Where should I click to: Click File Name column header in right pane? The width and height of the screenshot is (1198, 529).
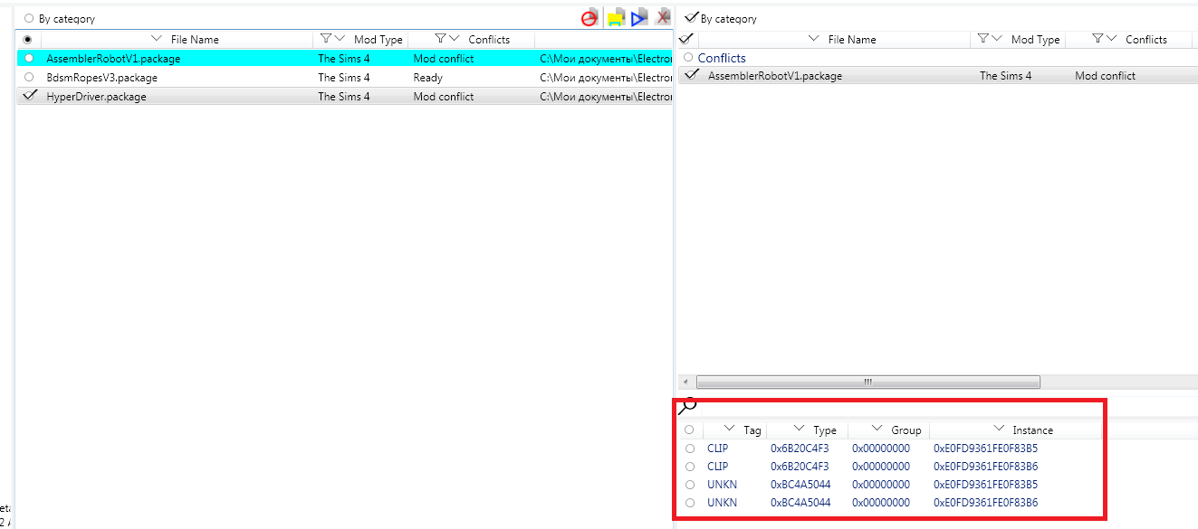click(x=852, y=40)
